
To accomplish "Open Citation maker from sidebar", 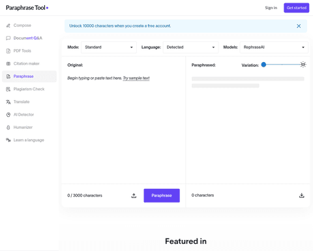I will 27,63.
